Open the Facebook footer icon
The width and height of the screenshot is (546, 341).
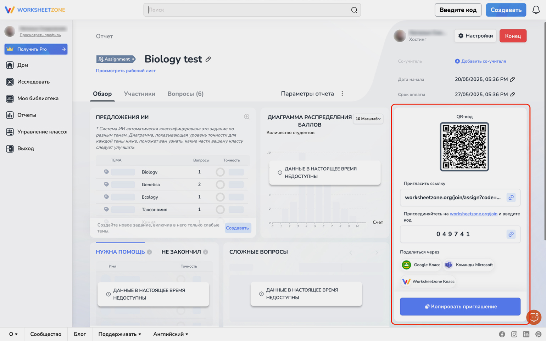(x=502, y=334)
